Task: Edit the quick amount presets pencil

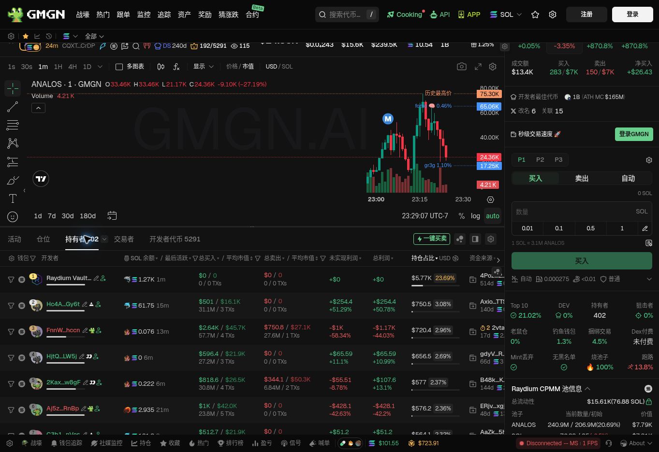Action: (645, 228)
